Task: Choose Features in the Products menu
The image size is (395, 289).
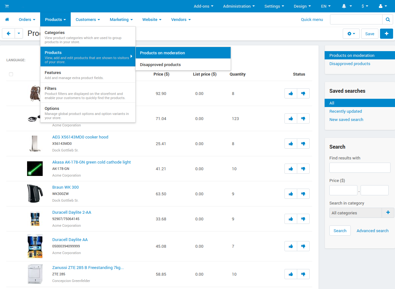Action: coord(88,75)
